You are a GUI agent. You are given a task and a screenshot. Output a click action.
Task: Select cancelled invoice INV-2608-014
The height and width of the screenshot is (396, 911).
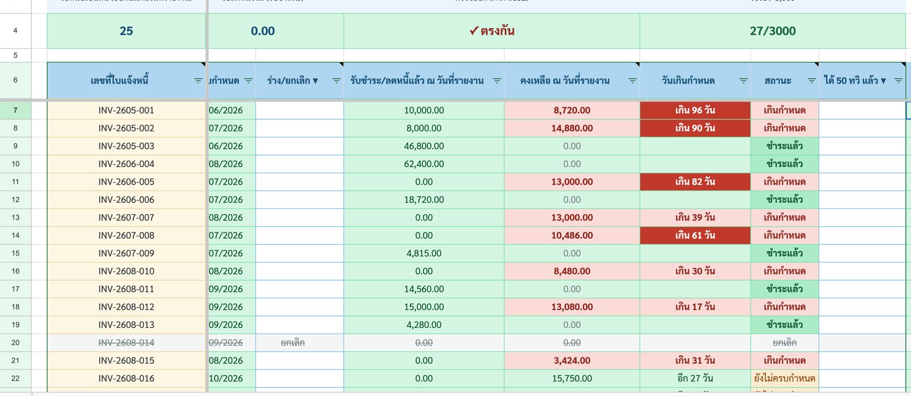tap(126, 343)
